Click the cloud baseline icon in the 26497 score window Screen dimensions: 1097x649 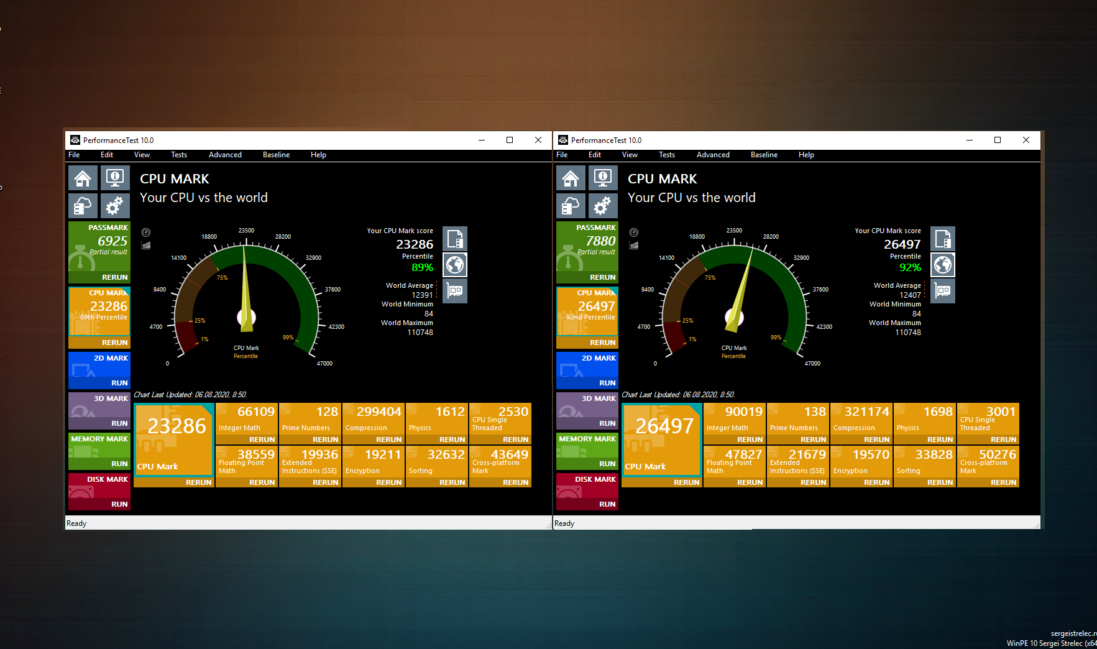pyautogui.click(x=571, y=206)
